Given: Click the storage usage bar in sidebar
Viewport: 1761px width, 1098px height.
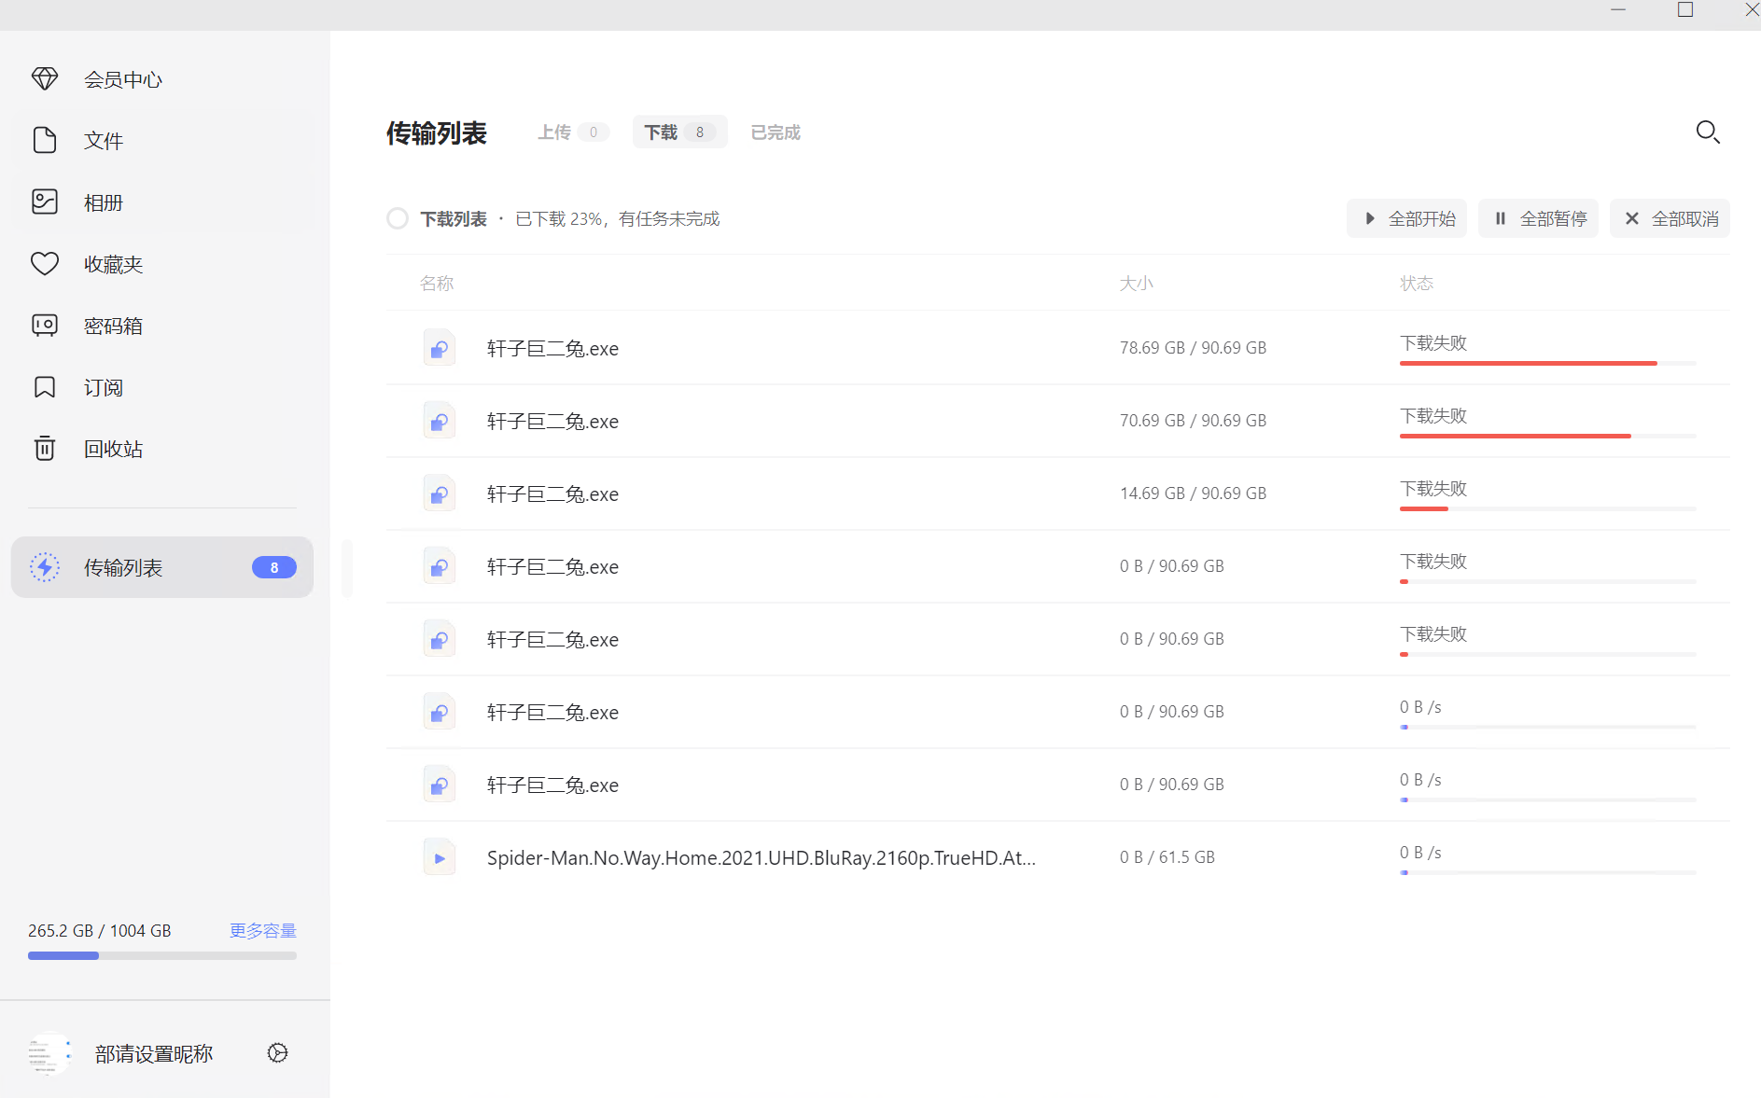Looking at the screenshot, I should click(x=161, y=955).
